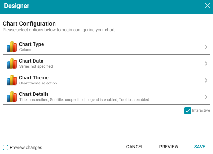This screenshot has height=154, width=213.
Task: Click the SAVE button
Action: click(x=200, y=147)
